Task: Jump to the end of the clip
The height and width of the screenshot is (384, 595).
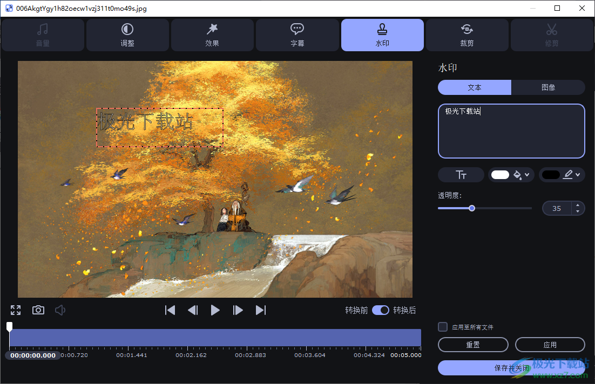Action: [260, 310]
